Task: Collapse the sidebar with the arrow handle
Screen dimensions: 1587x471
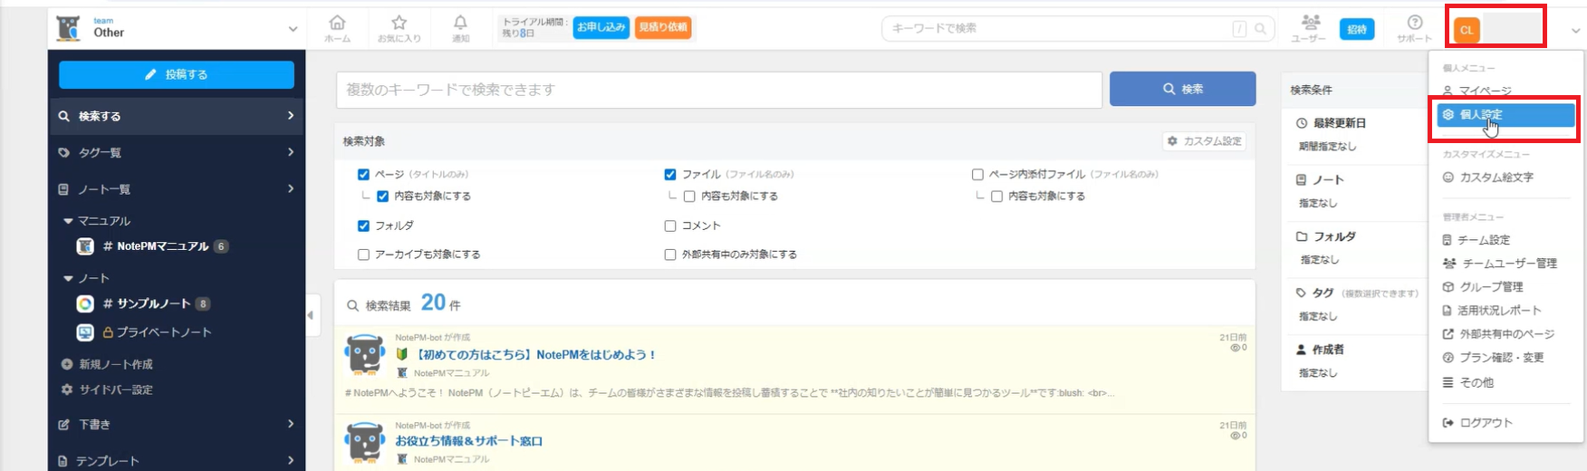Action: point(311,315)
